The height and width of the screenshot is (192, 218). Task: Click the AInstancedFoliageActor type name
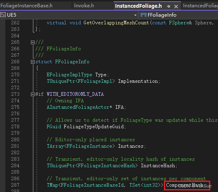pyautogui.click(x=78, y=107)
